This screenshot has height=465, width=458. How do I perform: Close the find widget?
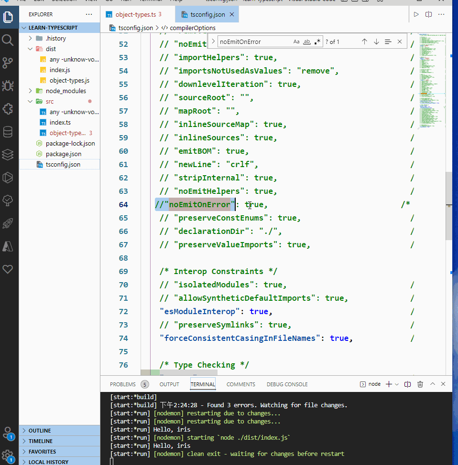click(x=400, y=42)
